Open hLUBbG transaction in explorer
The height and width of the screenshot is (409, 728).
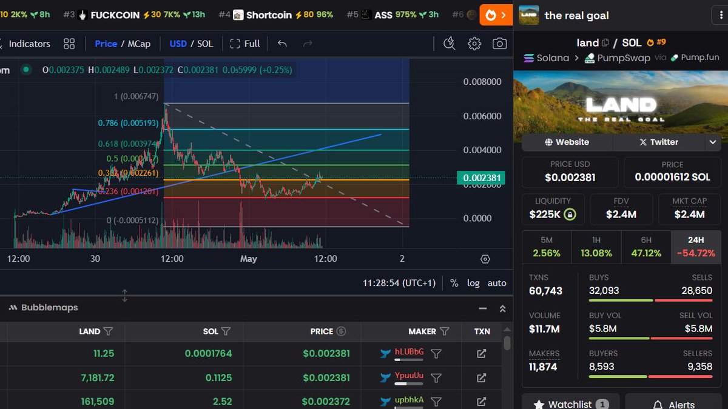click(x=481, y=354)
